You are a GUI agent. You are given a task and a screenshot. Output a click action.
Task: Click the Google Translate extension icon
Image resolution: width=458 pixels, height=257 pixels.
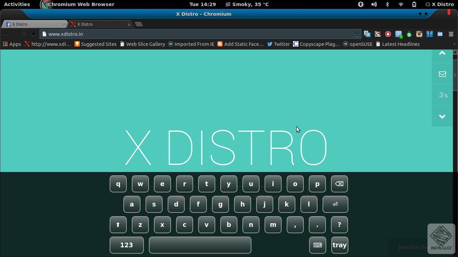[367, 34]
